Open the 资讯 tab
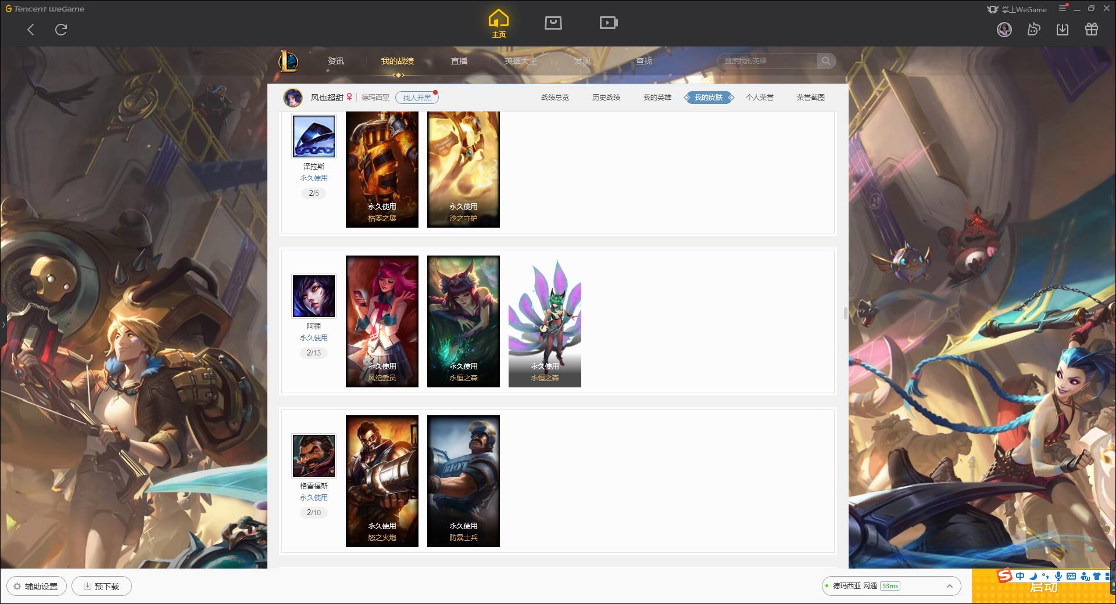This screenshot has width=1116, height=604. [x=336, y=61]
